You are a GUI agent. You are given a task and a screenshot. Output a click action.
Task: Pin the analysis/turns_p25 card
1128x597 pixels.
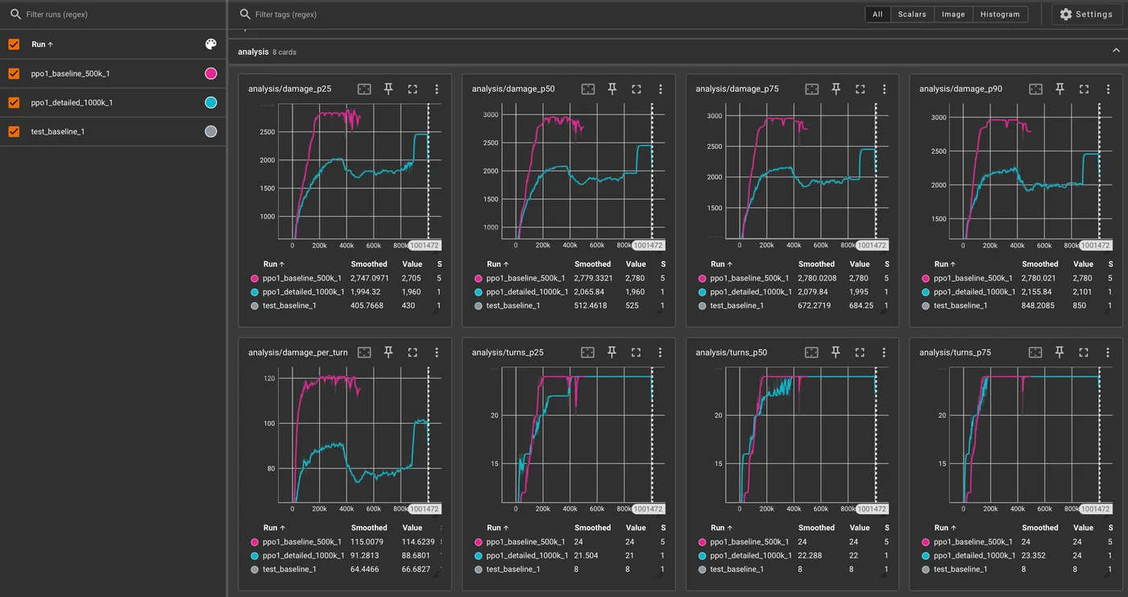(612, 353)
